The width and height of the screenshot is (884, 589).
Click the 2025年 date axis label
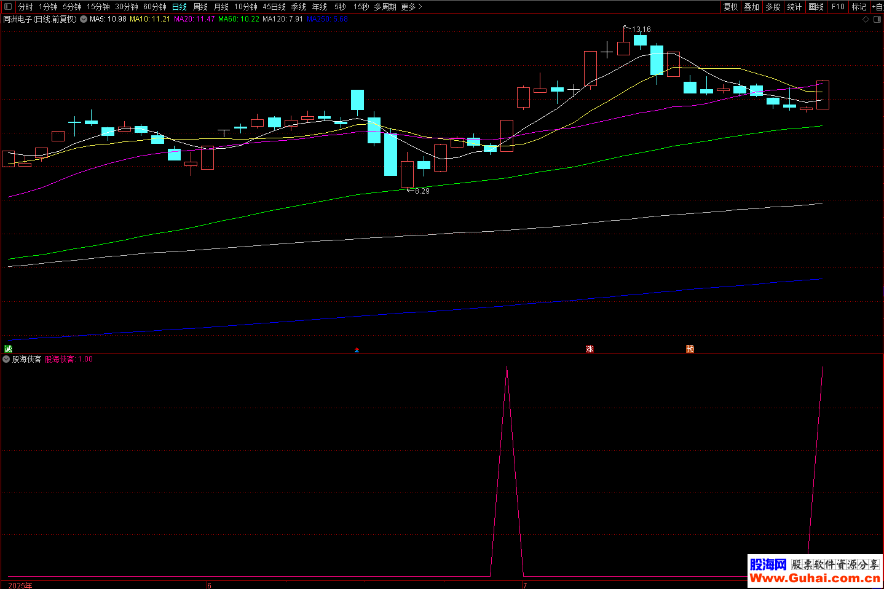click(x=20, y=585)
